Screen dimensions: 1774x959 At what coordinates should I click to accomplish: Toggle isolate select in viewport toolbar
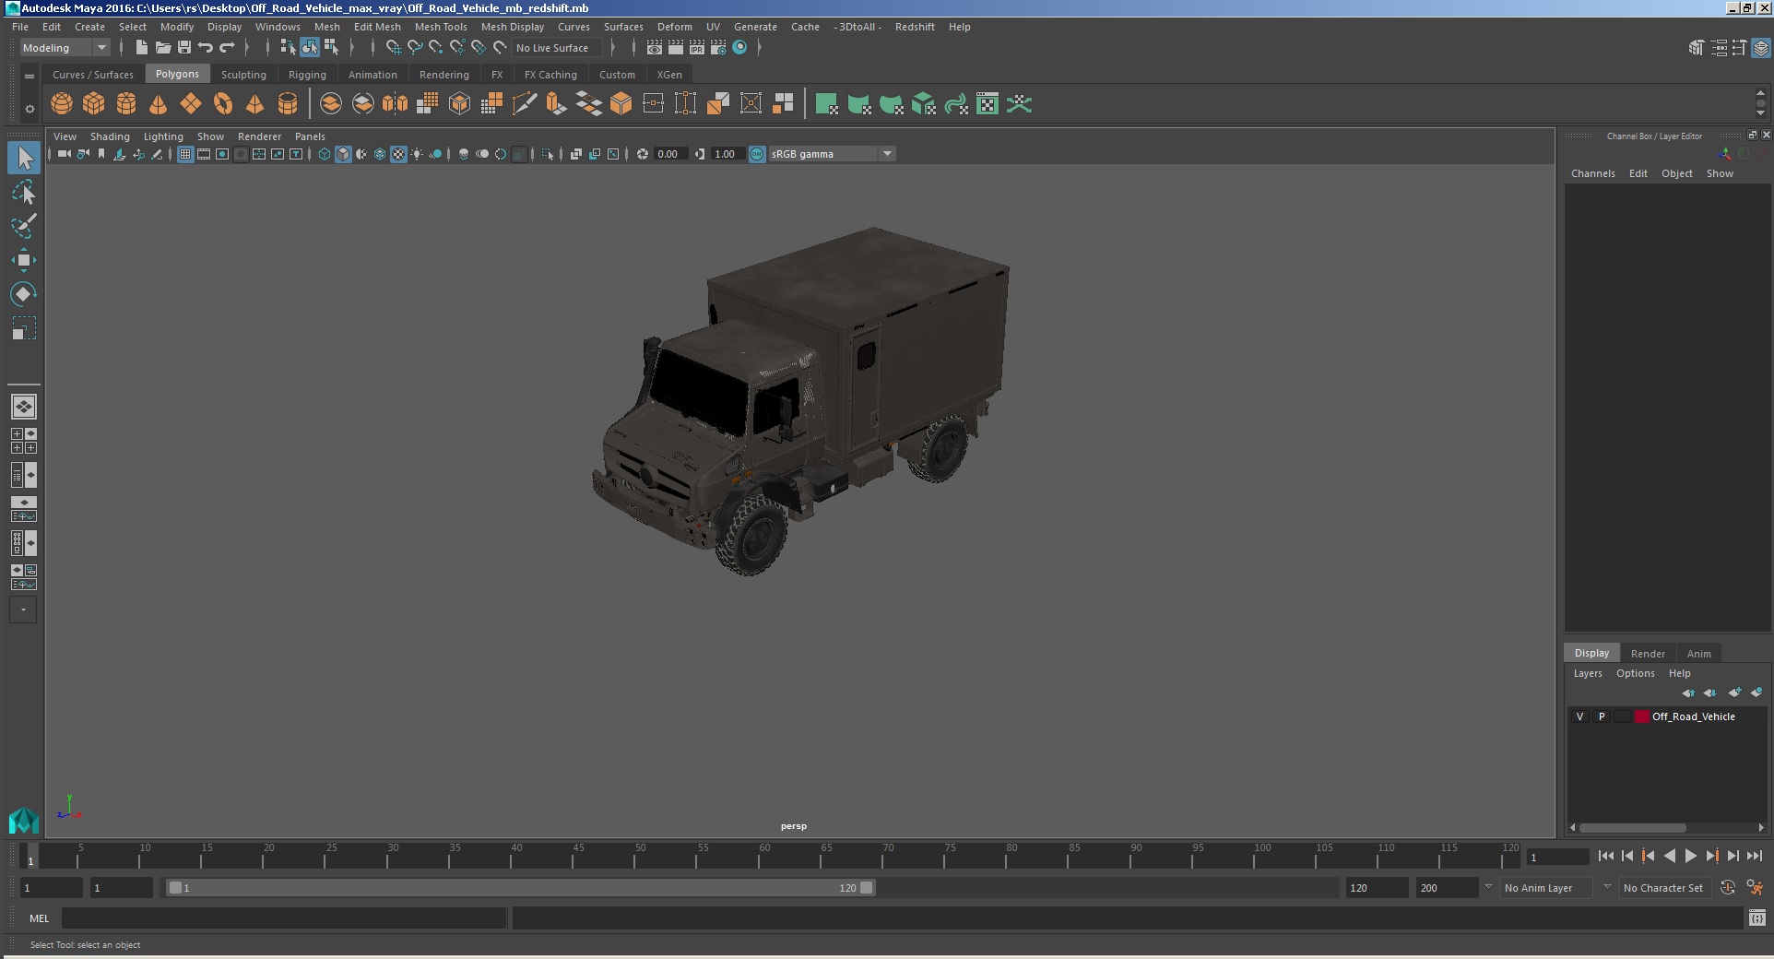pyautogui.click(x=548, y=154)
